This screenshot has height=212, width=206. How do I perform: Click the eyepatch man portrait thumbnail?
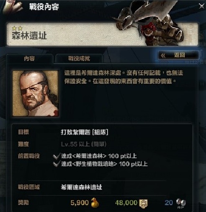[36, 94]
